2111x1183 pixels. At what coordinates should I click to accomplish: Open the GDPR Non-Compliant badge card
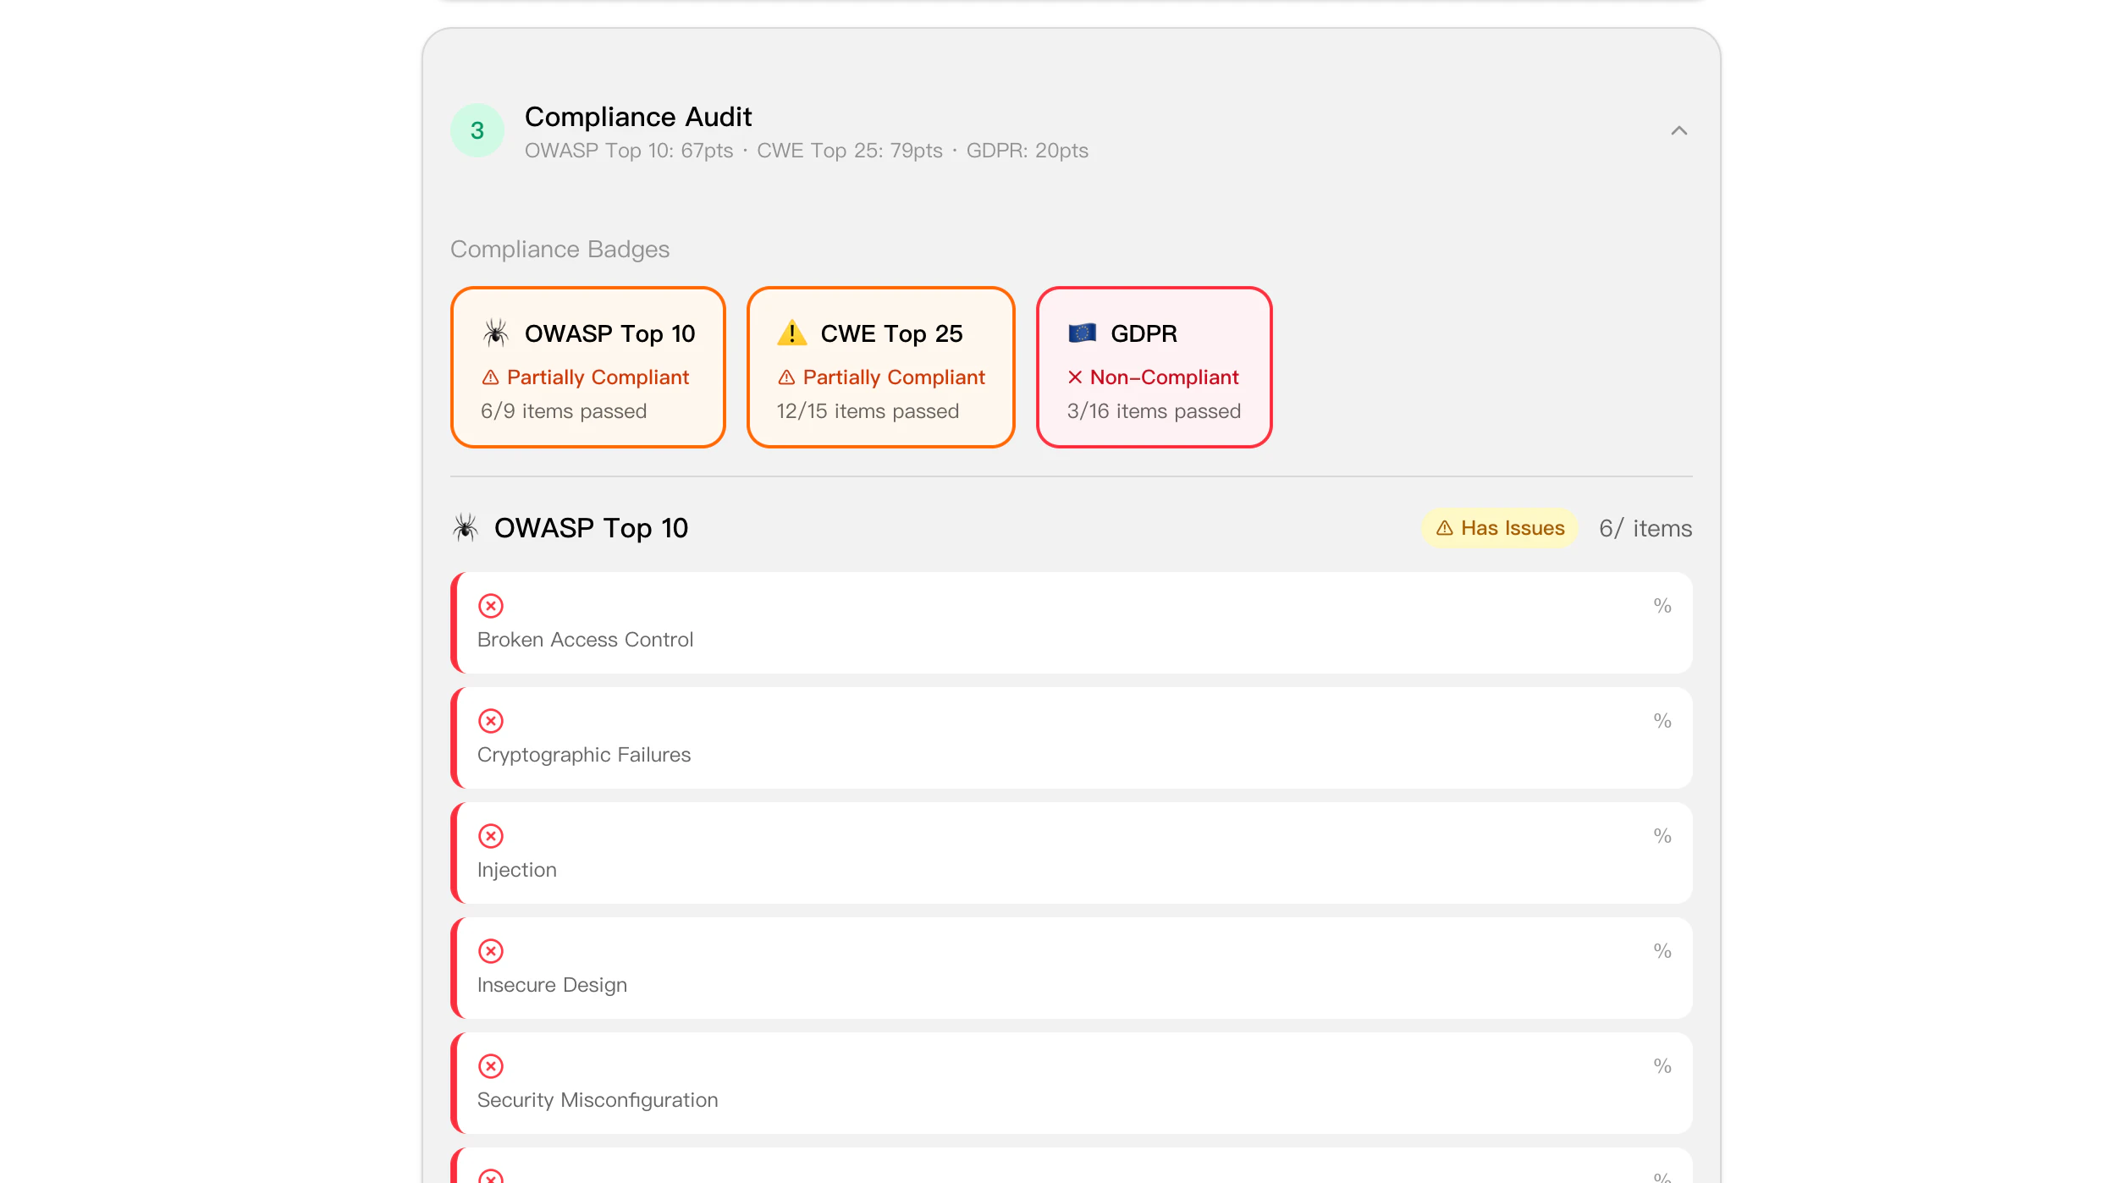[x=1154, y=367]
